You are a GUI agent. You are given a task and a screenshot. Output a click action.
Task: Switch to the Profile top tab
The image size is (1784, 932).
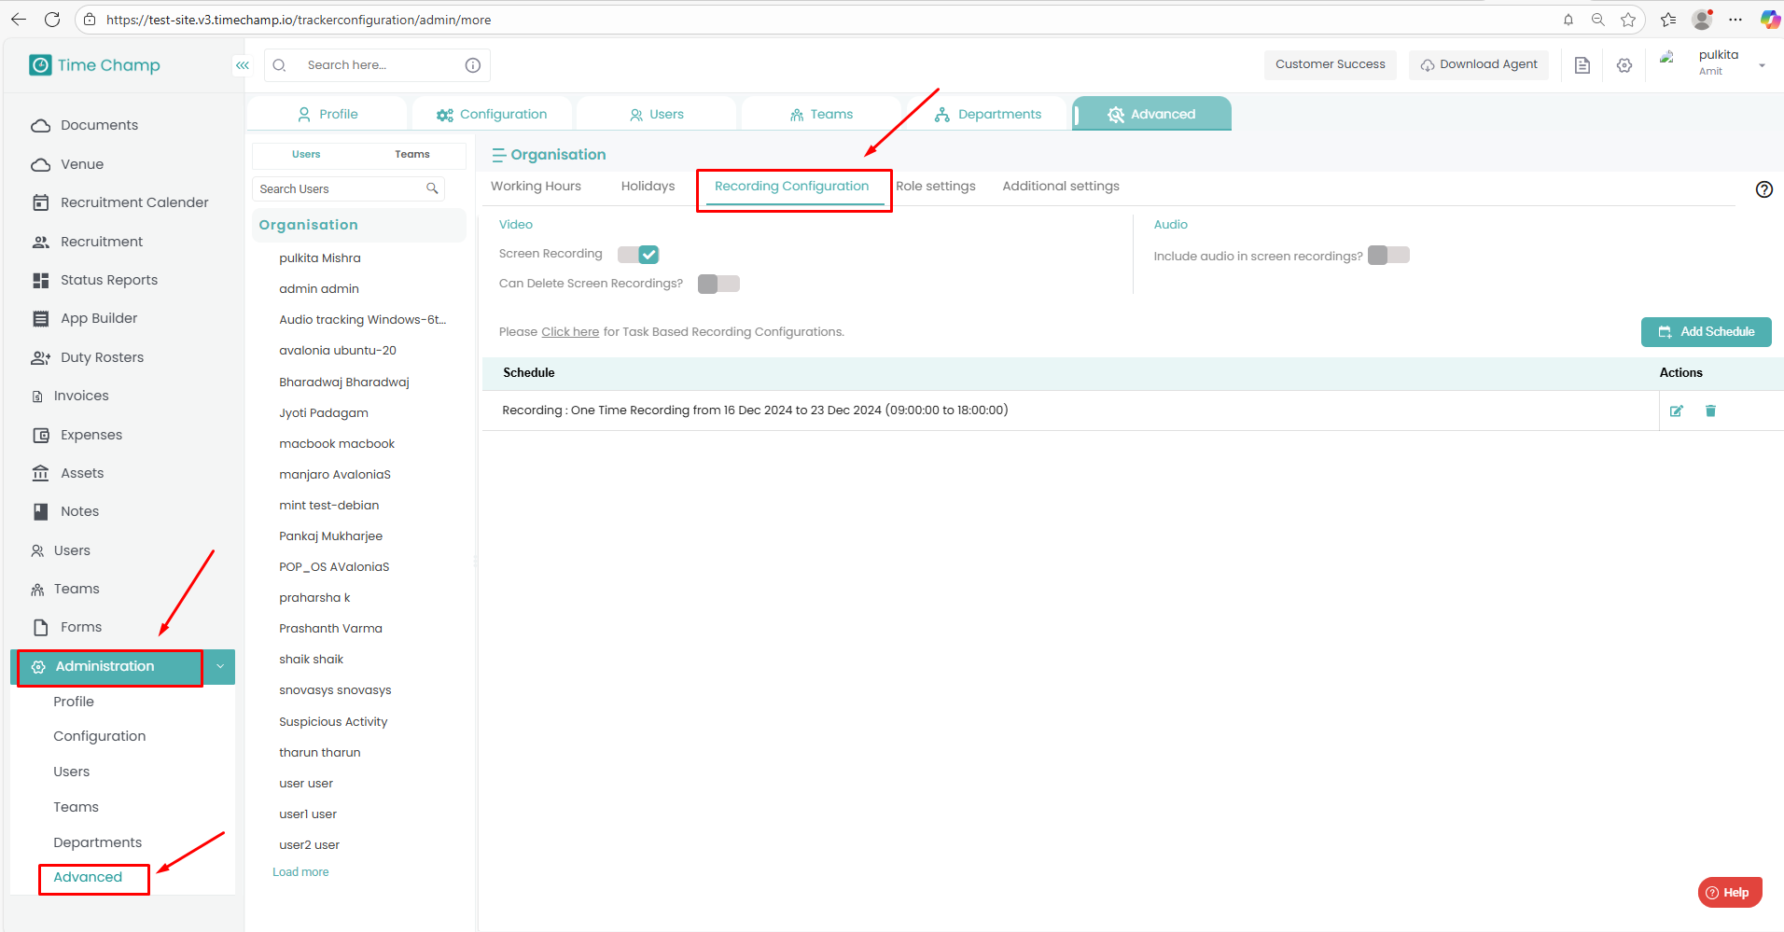click(328, 114)
